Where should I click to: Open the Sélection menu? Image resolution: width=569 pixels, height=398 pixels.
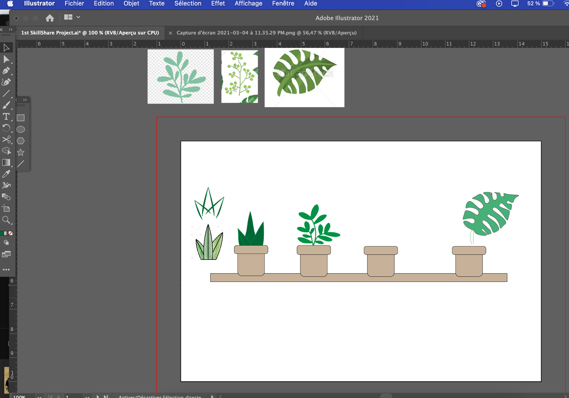click(x=188, y=4)
